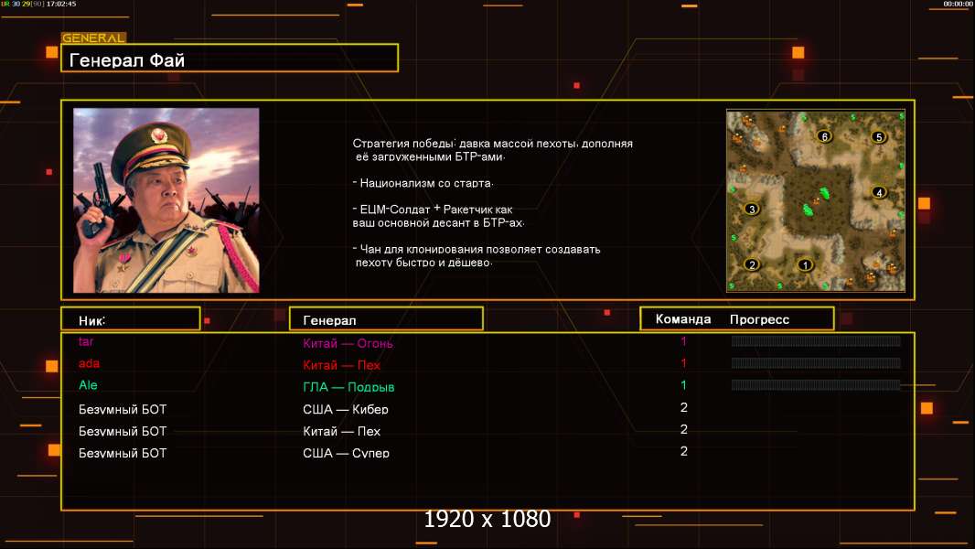Click the yellow GENERAL label tag

point(94,38)
